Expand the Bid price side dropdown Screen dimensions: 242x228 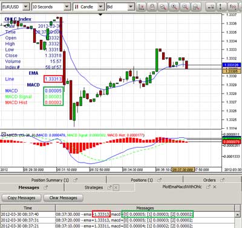[x=120, y=7]
